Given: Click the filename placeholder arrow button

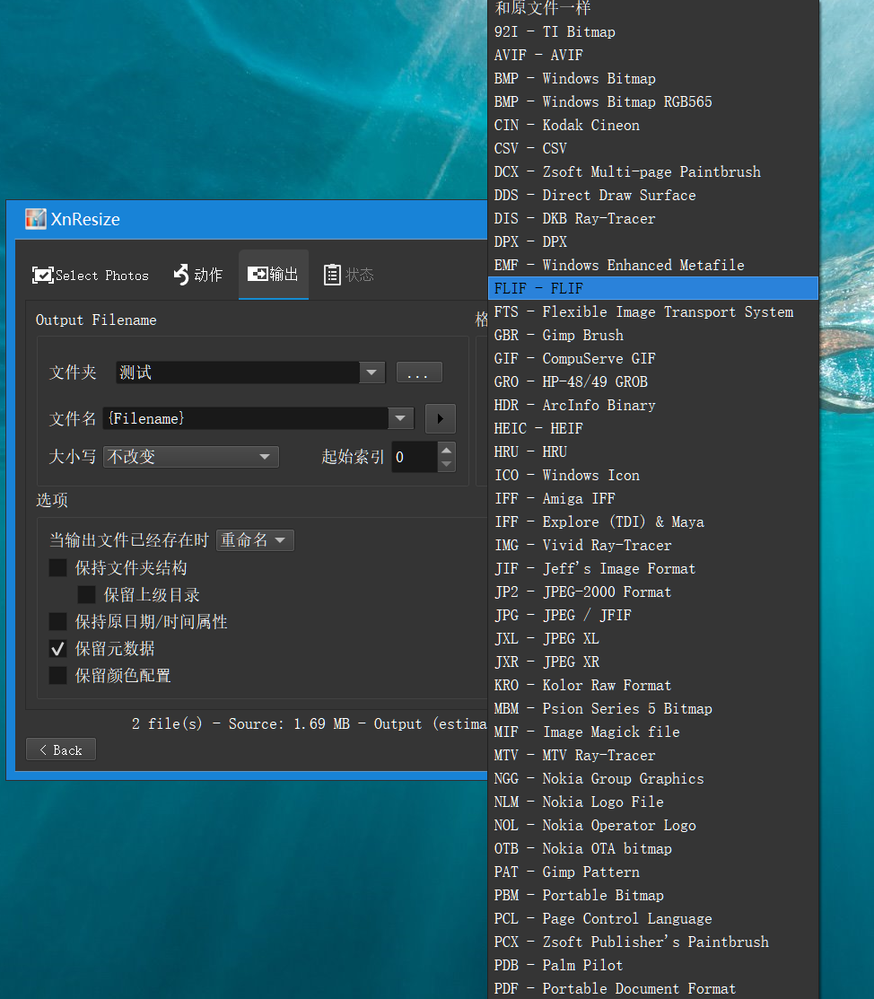Looking at the screenshot, I should 441,418.
